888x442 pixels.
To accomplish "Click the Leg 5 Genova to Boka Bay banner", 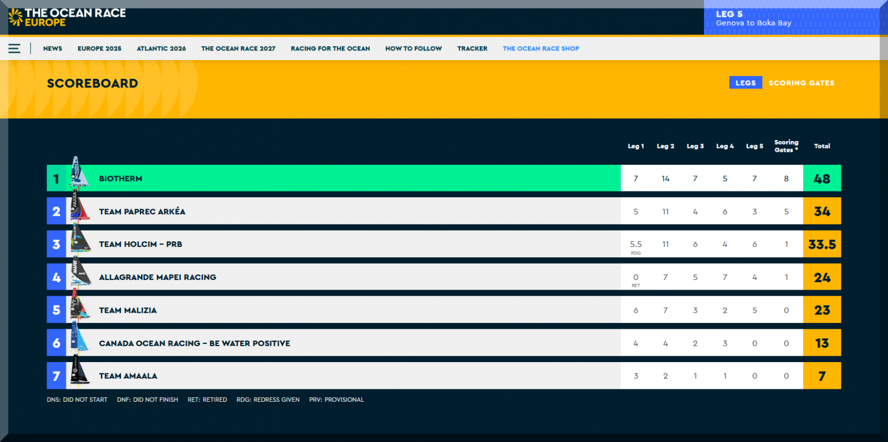I will coord(793,18).
